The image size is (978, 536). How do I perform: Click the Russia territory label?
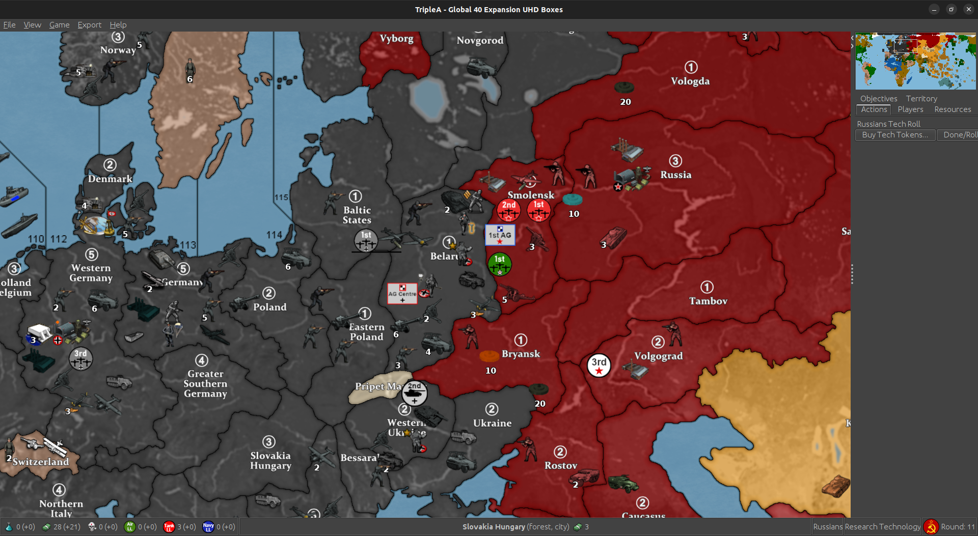[x=676, y=175]
